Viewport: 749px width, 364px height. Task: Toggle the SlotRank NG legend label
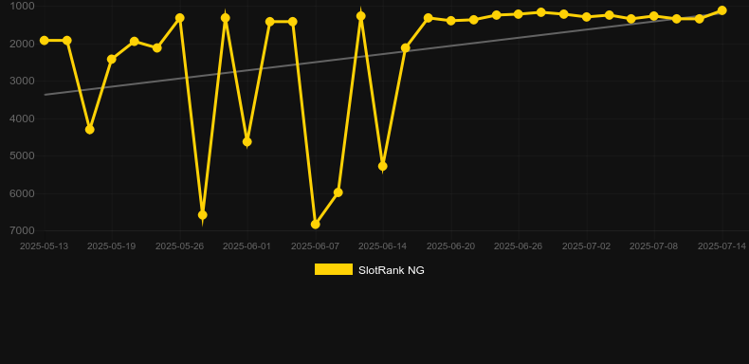tap(392, 270)
